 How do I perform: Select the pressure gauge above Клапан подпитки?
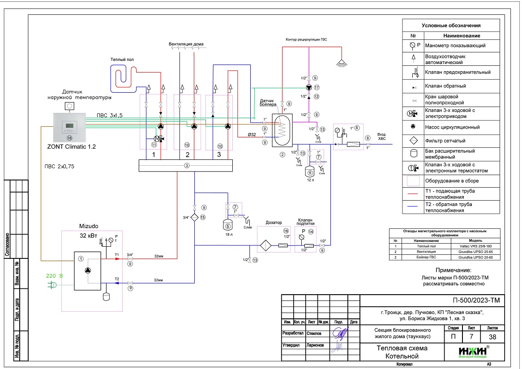click(x=302, y=232)
